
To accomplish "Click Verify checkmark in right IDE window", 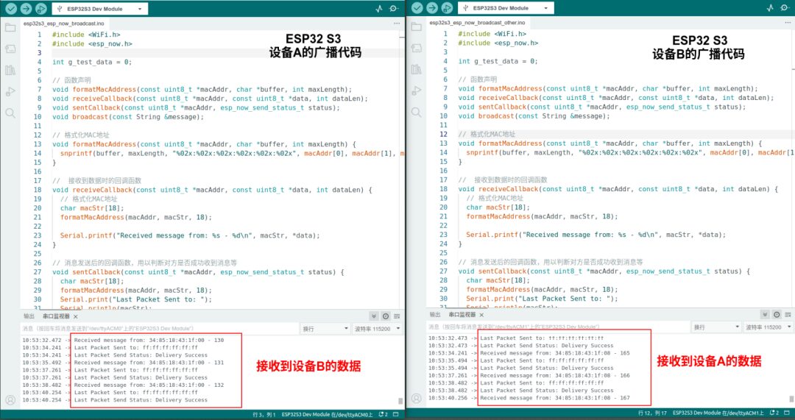I will [x=417, y=8].
